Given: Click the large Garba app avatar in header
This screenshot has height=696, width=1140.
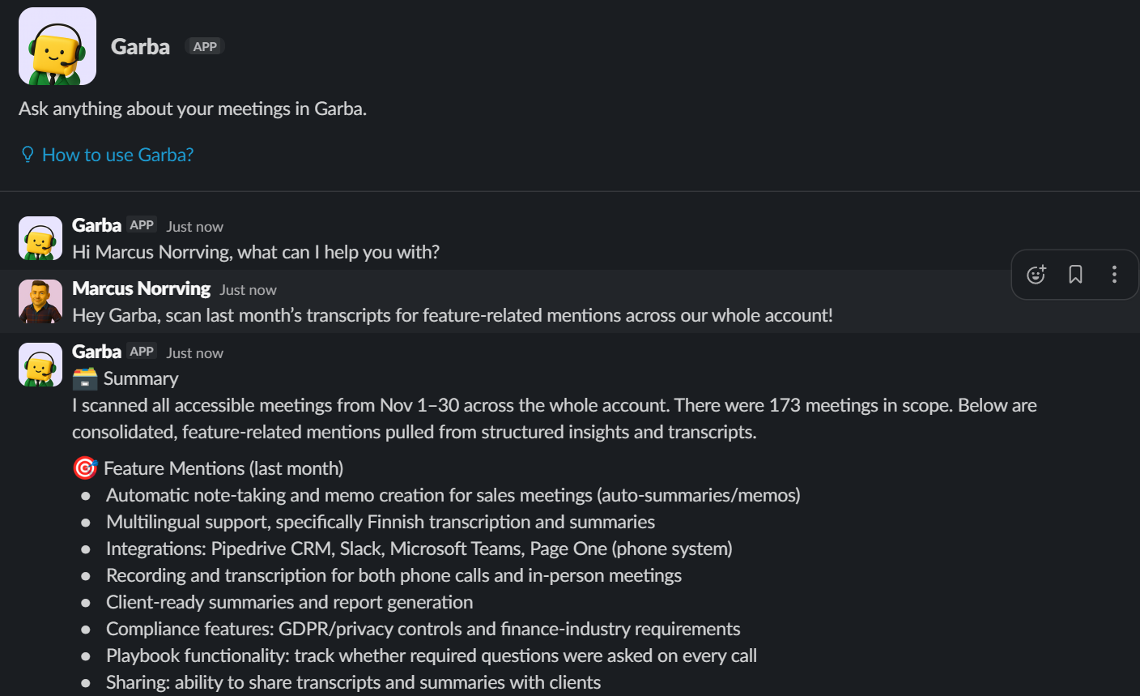Looking at the screenshot, I should point(57,46).
